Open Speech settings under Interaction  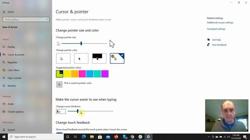[x=11, y=130]
